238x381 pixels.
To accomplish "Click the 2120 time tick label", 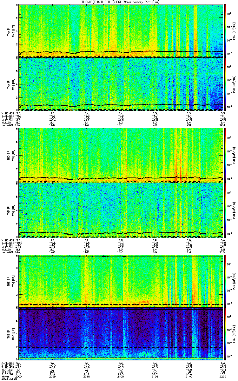I will point(155,376).
